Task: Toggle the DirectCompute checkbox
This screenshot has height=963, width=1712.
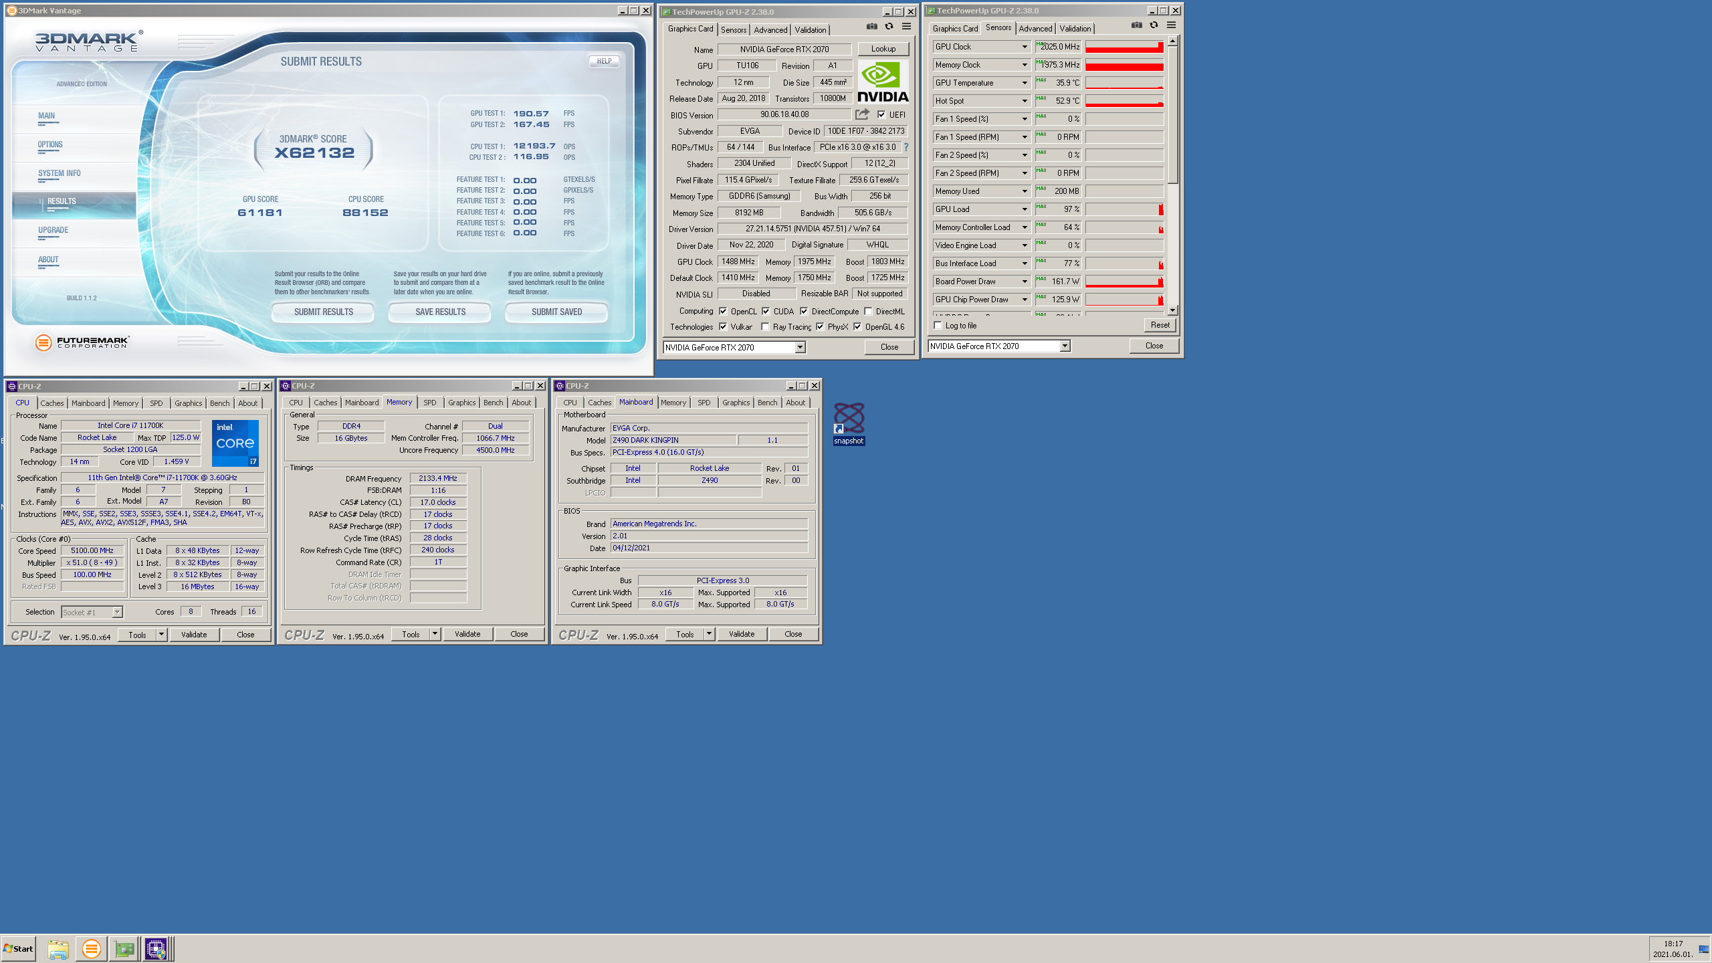Action: [804, 311]
